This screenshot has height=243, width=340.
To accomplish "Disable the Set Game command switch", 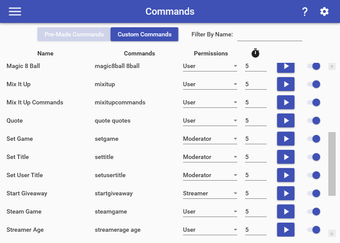I will pos(314,139).
